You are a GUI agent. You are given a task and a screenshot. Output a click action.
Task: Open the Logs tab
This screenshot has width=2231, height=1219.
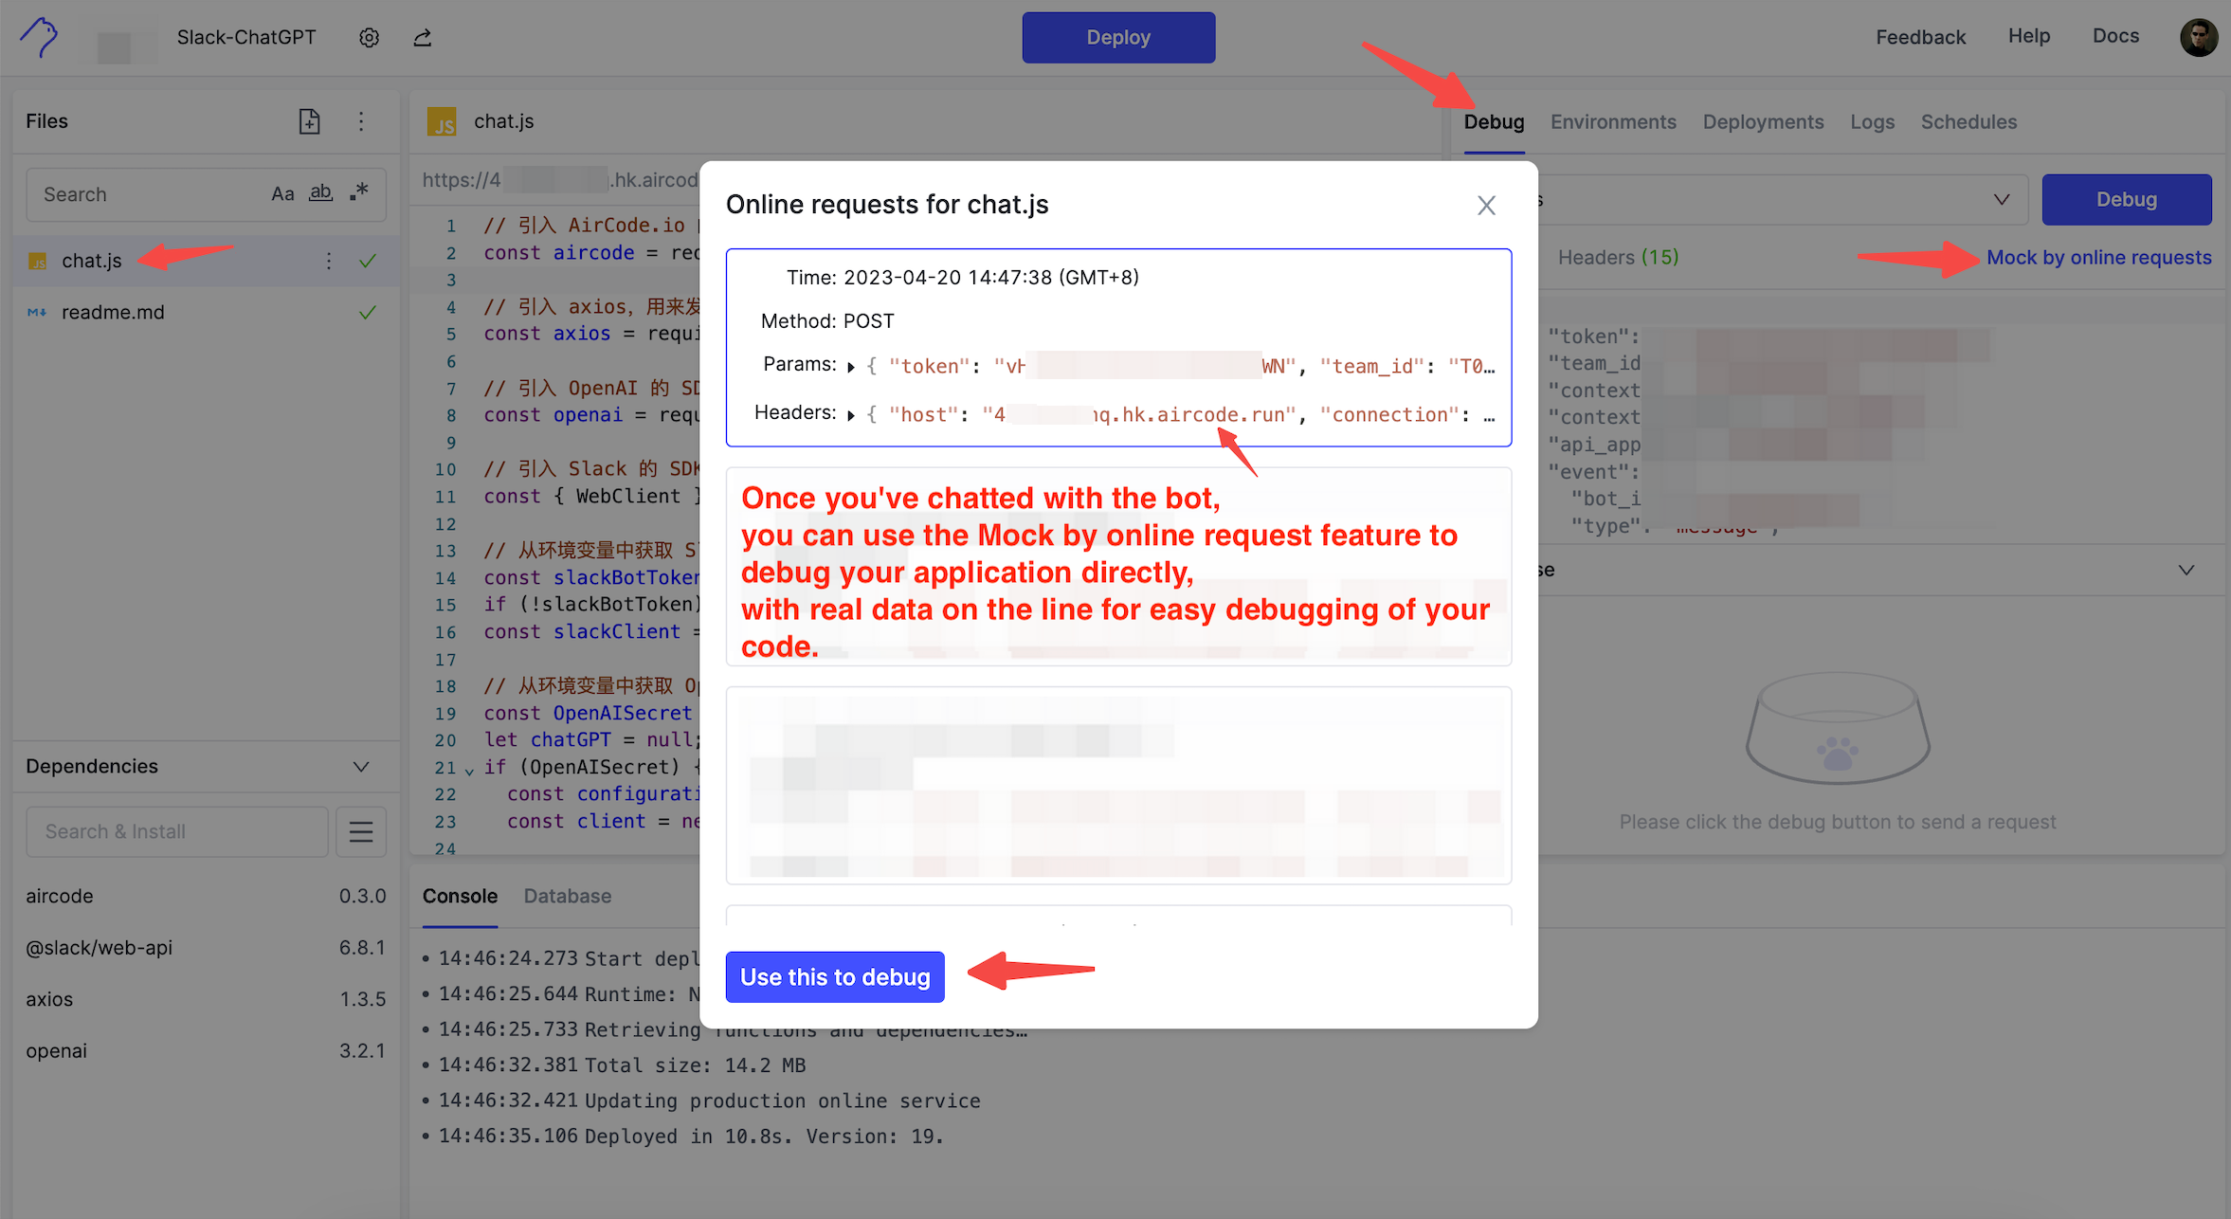coord(1872,122)
